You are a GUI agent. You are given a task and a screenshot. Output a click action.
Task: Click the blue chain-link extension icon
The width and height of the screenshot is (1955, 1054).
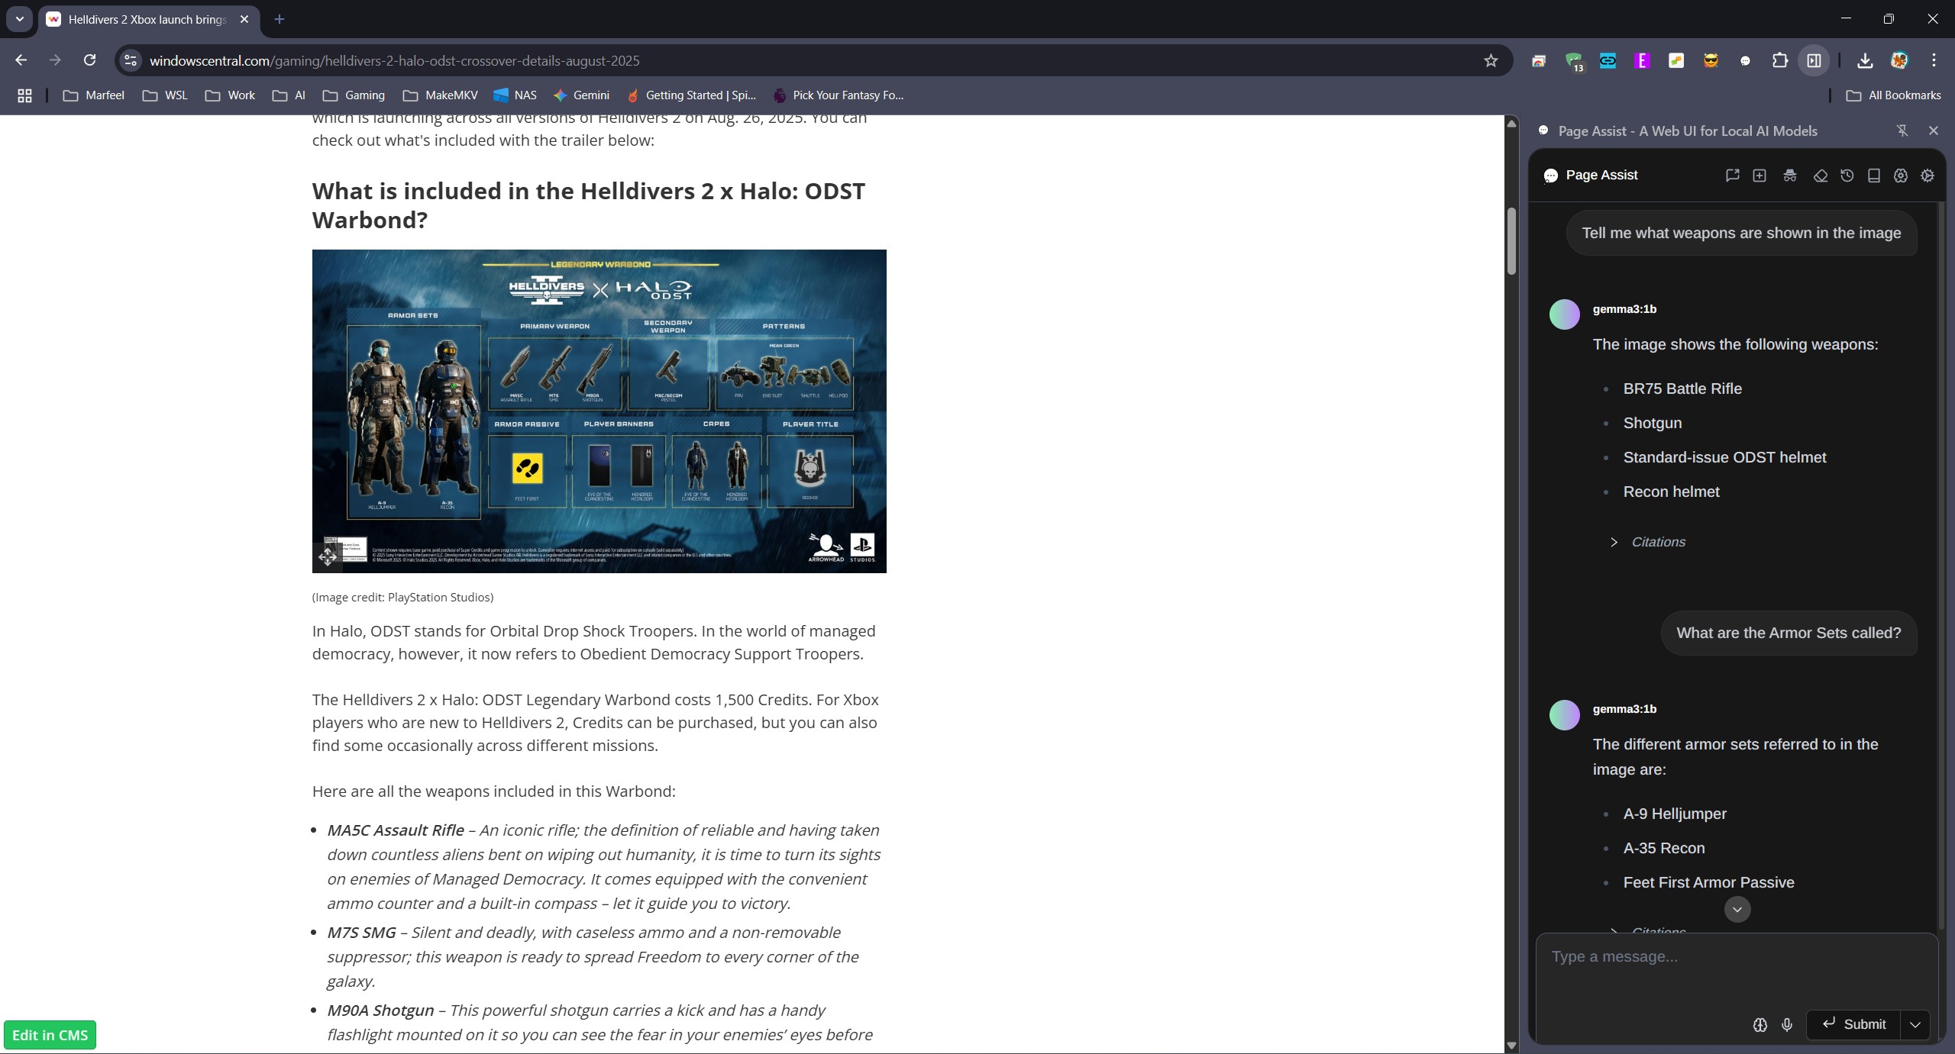(x=1608, y=60)
